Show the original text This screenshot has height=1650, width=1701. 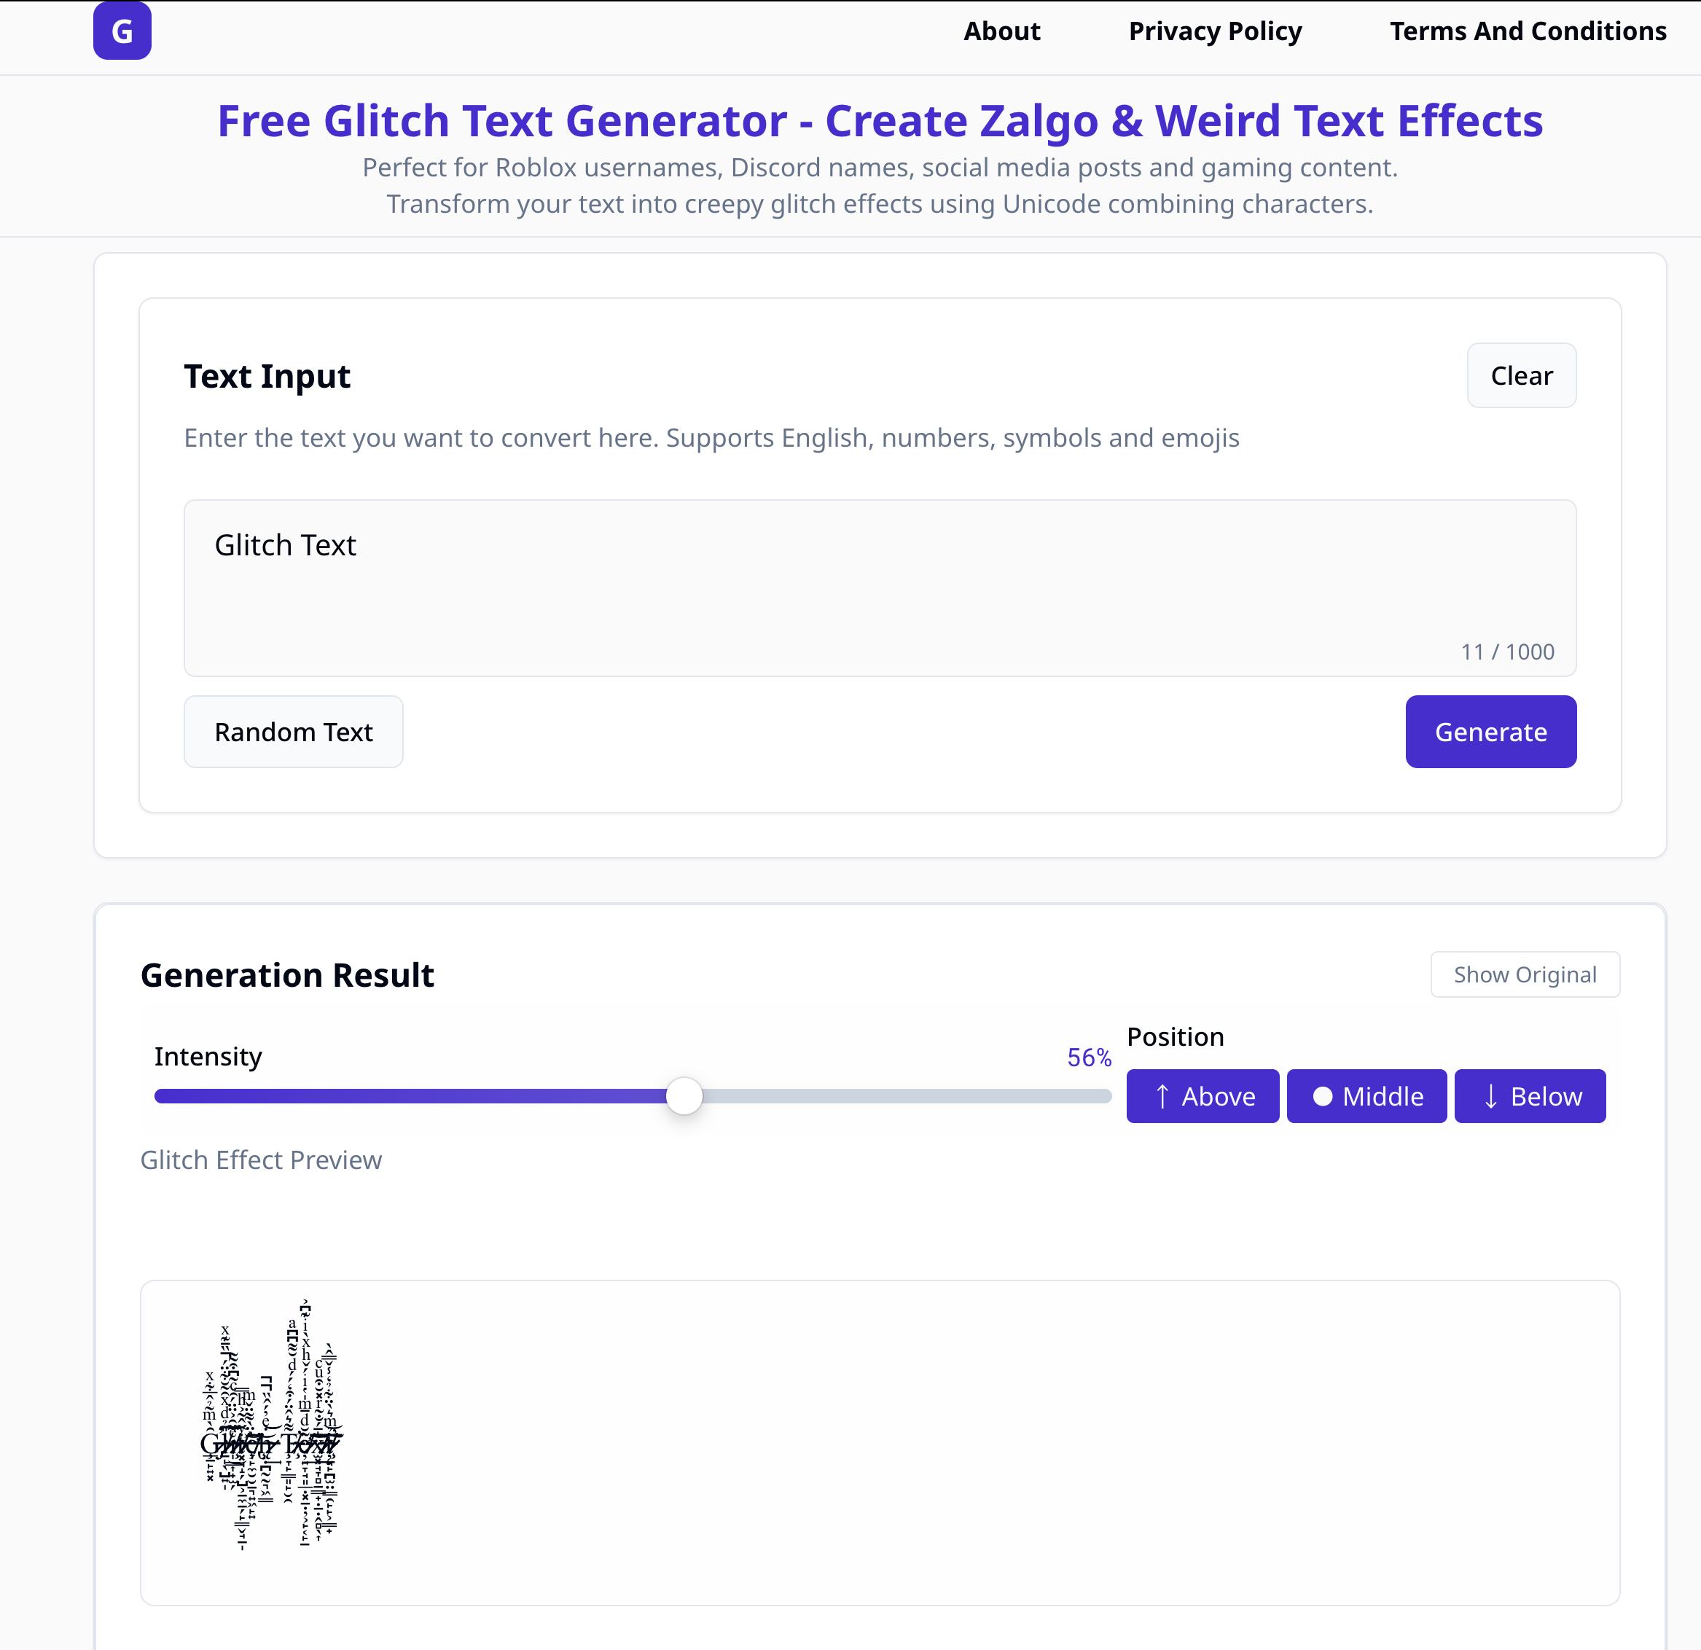(x=1525, y=974)
